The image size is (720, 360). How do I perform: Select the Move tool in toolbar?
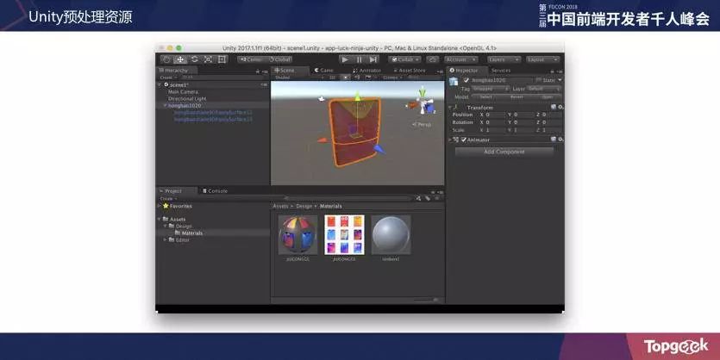[180, 59]
